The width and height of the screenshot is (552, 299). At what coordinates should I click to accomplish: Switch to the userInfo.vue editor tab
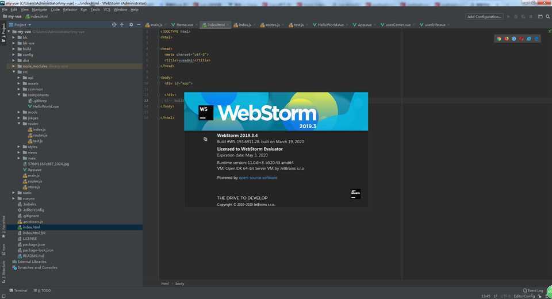tap(433, 25)
